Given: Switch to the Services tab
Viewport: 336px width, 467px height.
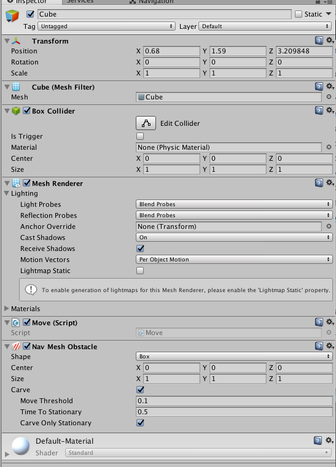Looking at the screenshot, I should click(x=80, y=1).
